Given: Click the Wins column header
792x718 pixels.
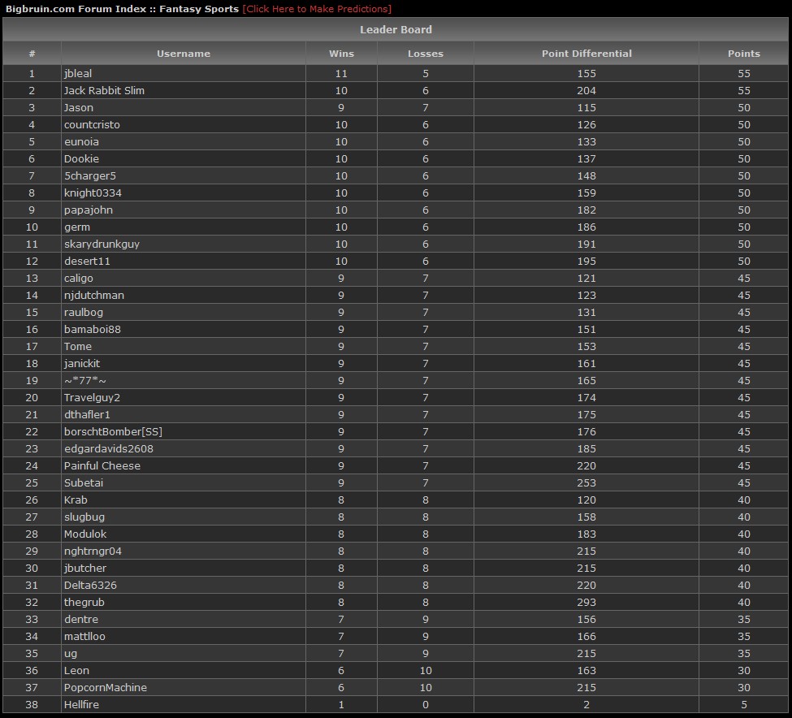Looking at the screenshot, I should click(x=341, y=54).
